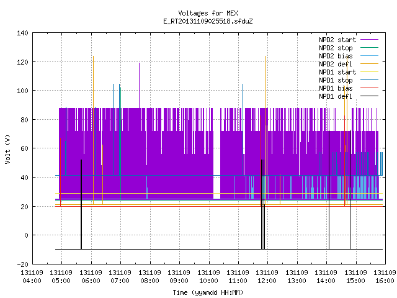The height and width of the screenshot is (298, 397).
Task: Select the 'NPD2 defl' legend label
Action: (x=336, y=64)
